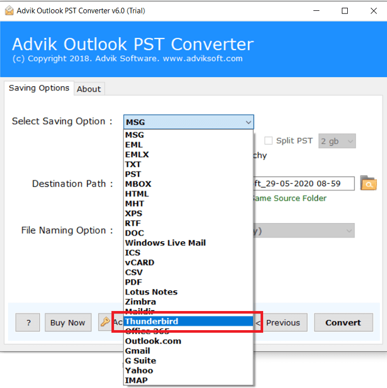Click the folder browse icon for destination

tap(368, 183)
